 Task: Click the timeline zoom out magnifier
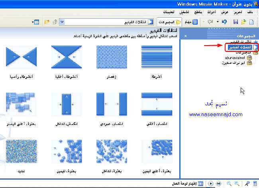(229, 183)
